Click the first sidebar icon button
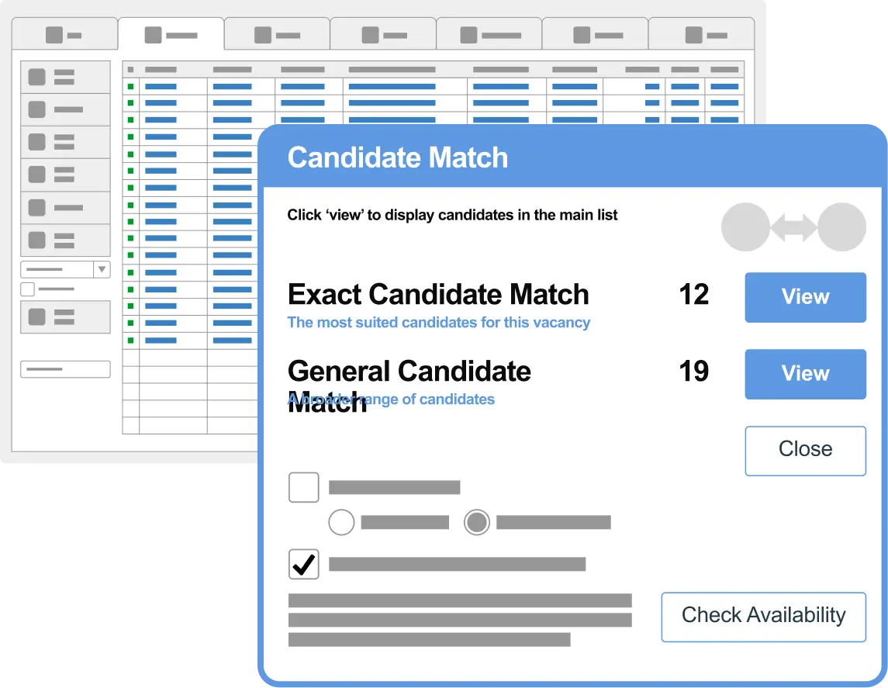The image size is (888, 688). click(x=65, y=77)
